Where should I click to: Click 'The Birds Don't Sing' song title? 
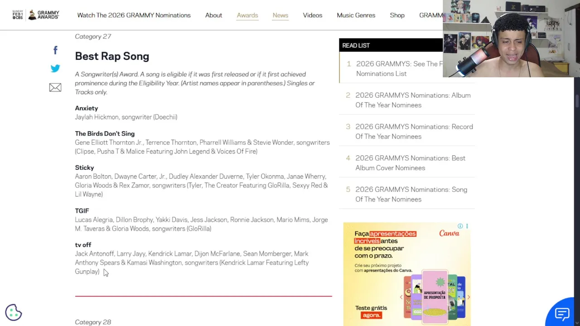[x=105, y=134]
